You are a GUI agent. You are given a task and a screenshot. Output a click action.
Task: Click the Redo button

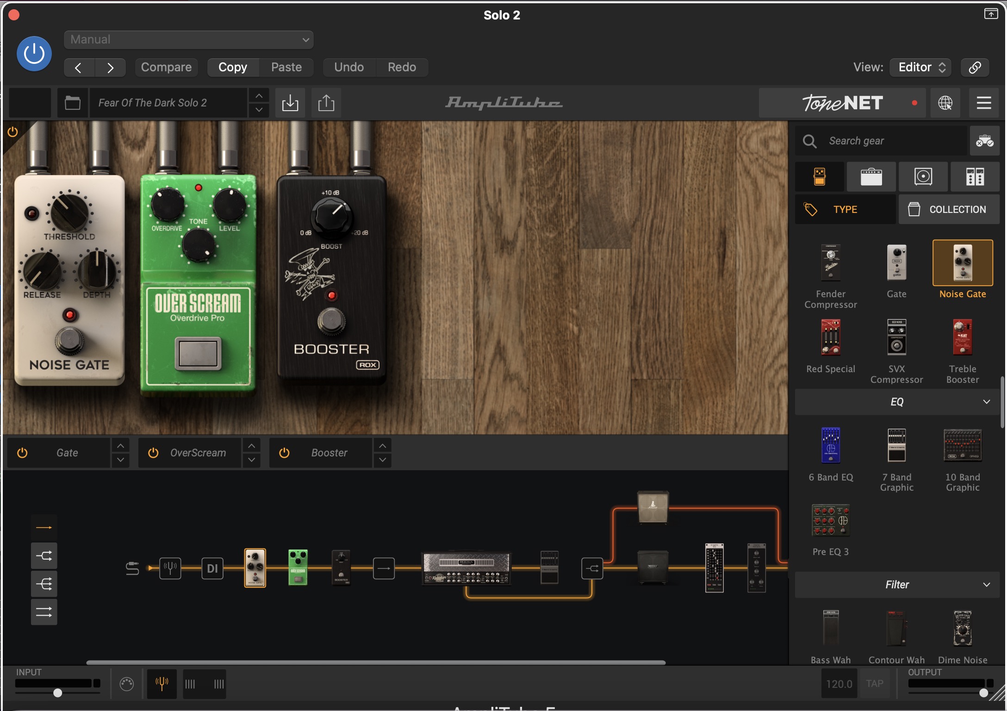[x=402, y=68]
